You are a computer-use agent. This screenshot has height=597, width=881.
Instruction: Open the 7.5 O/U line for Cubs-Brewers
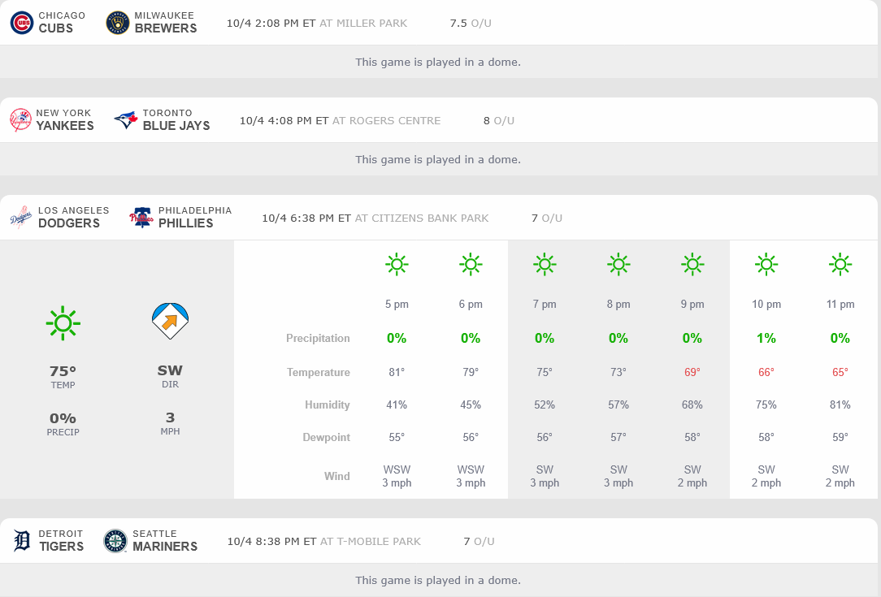(470, 23)
